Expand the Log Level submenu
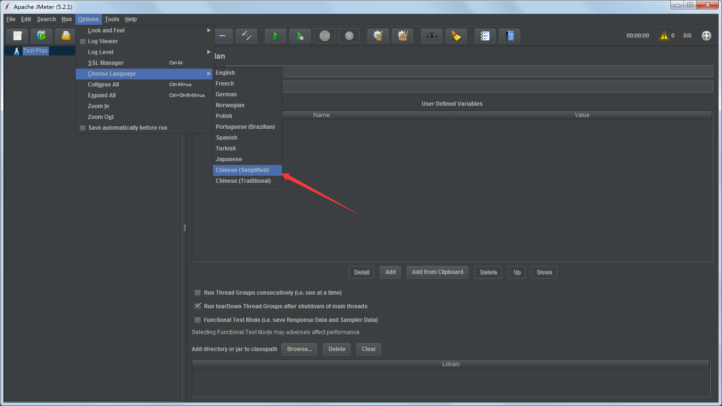The image size is (722, 406). pyautogui.click(x=145, y=52)
